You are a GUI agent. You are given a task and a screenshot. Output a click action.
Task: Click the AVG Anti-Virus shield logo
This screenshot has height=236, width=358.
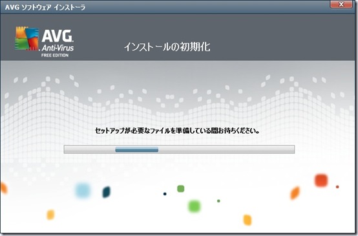pos(27,39)
